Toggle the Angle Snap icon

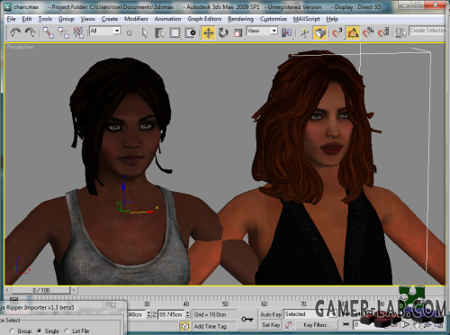[353, 32]
